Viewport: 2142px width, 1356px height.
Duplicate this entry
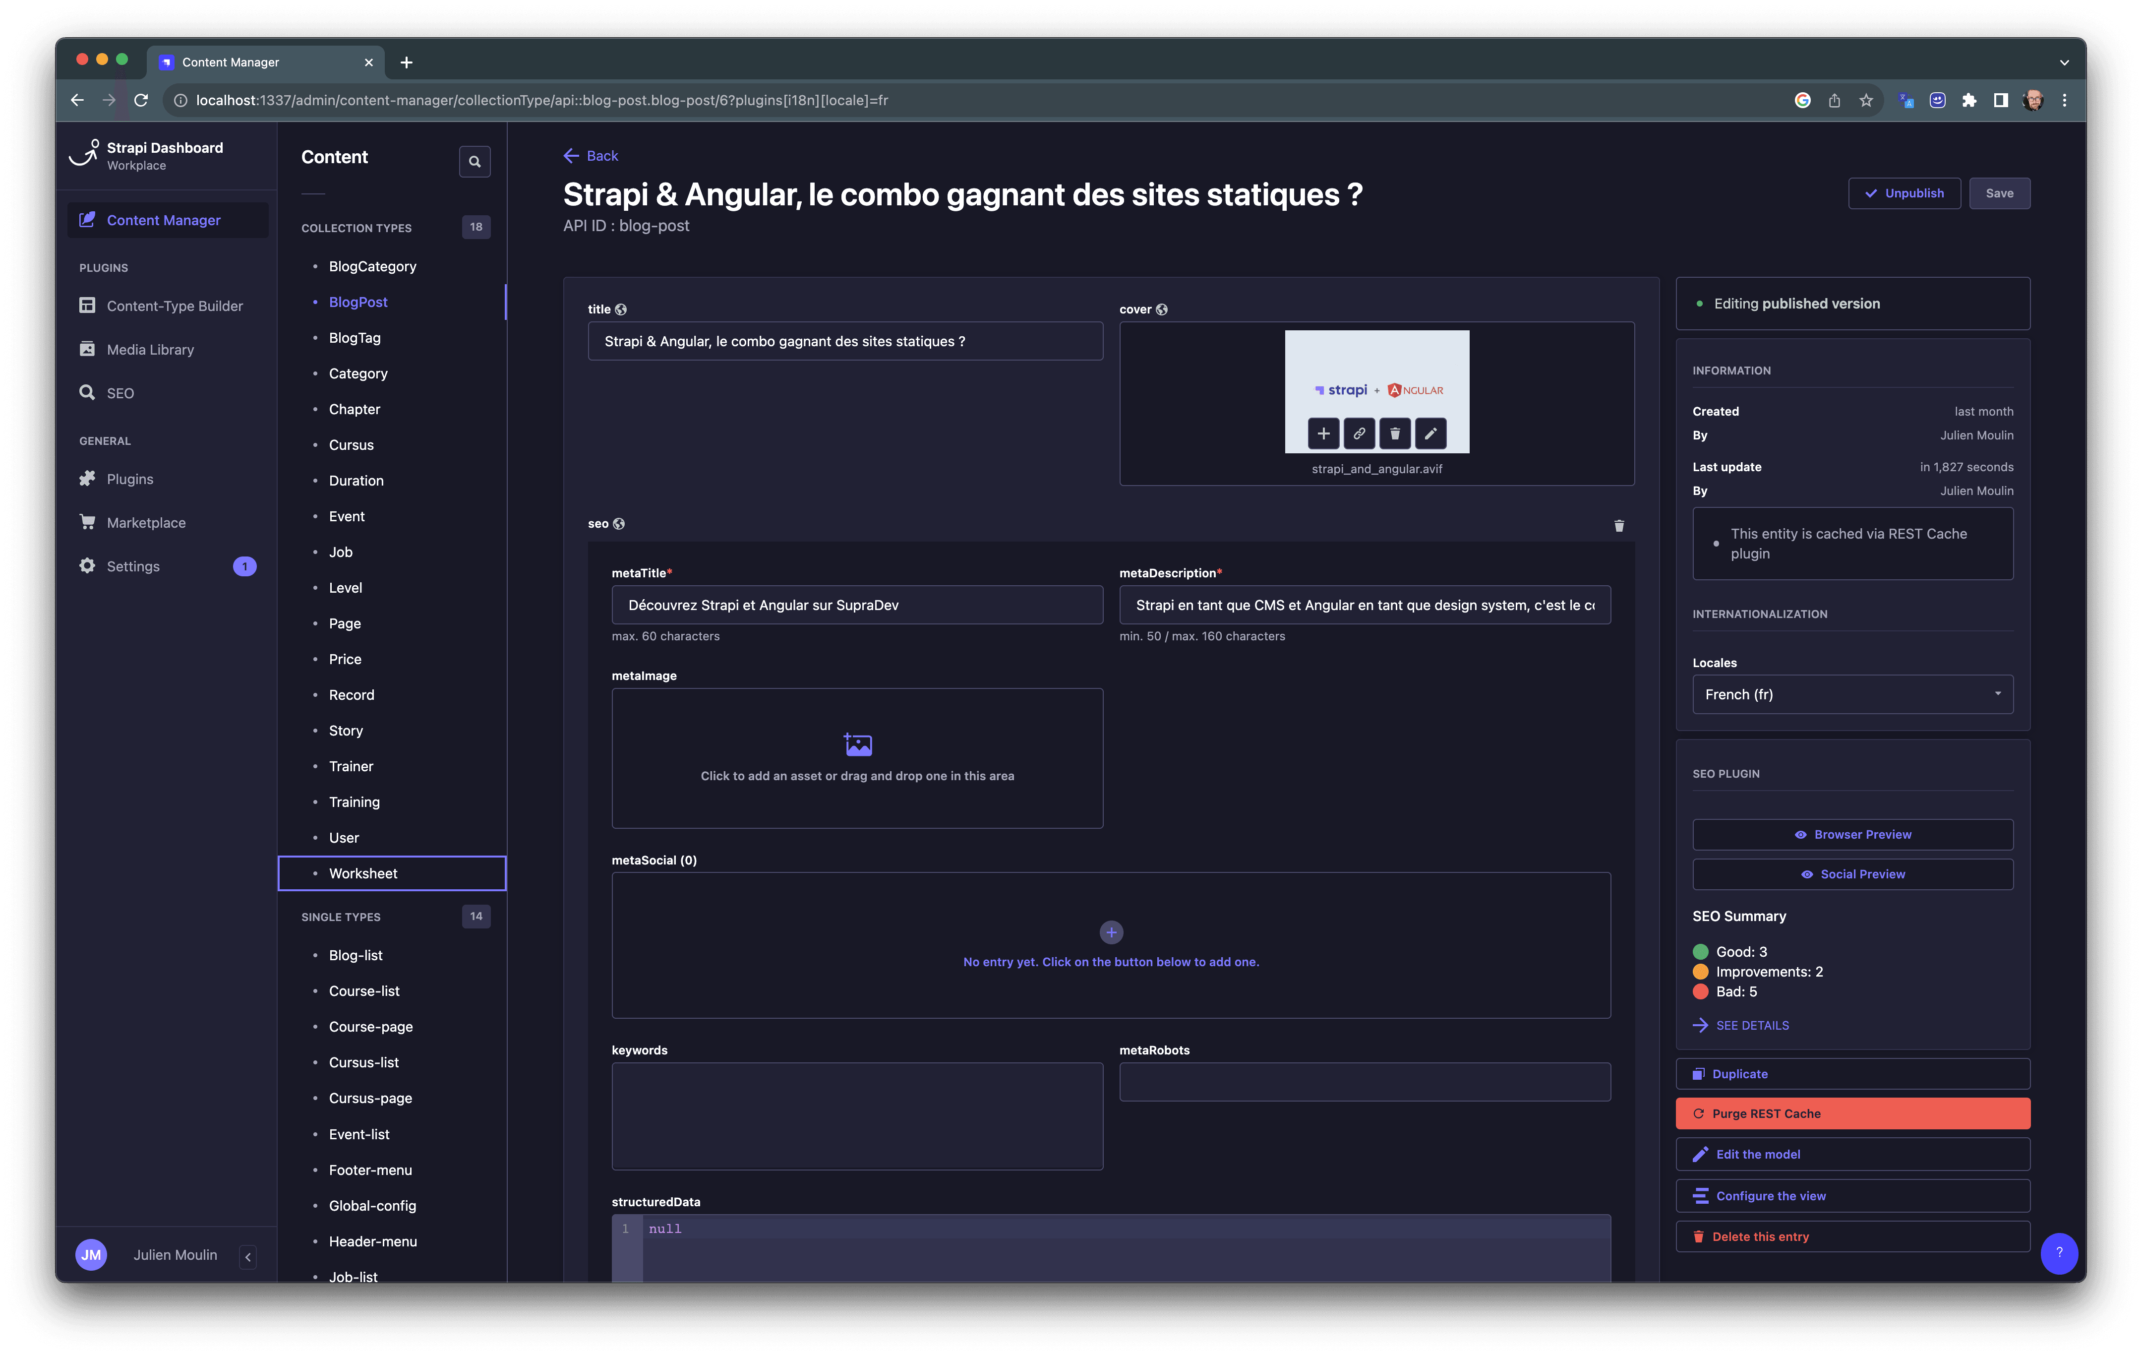coord(1852,1074)
